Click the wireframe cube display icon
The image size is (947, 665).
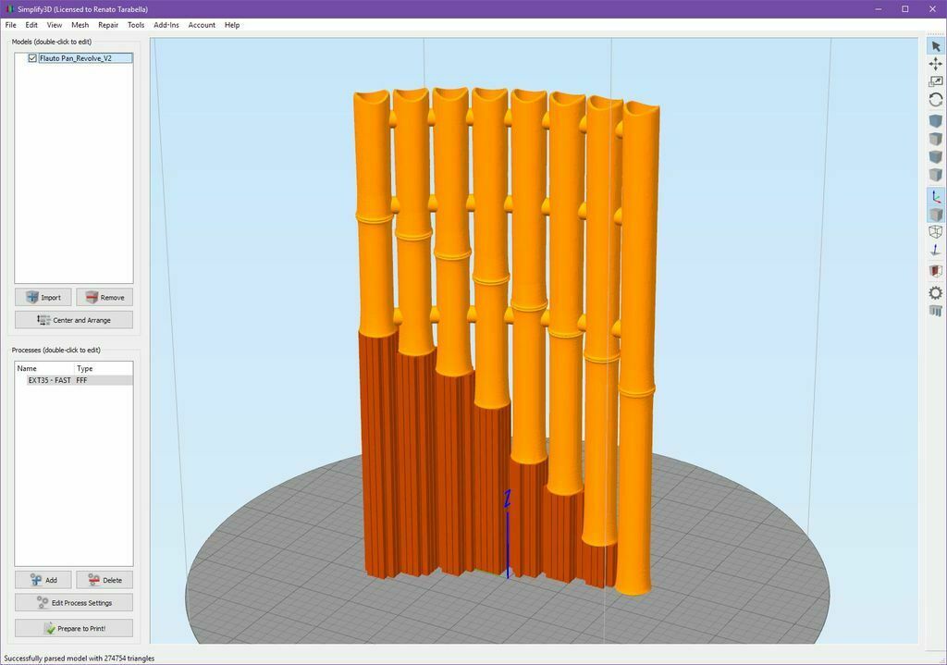935,232
